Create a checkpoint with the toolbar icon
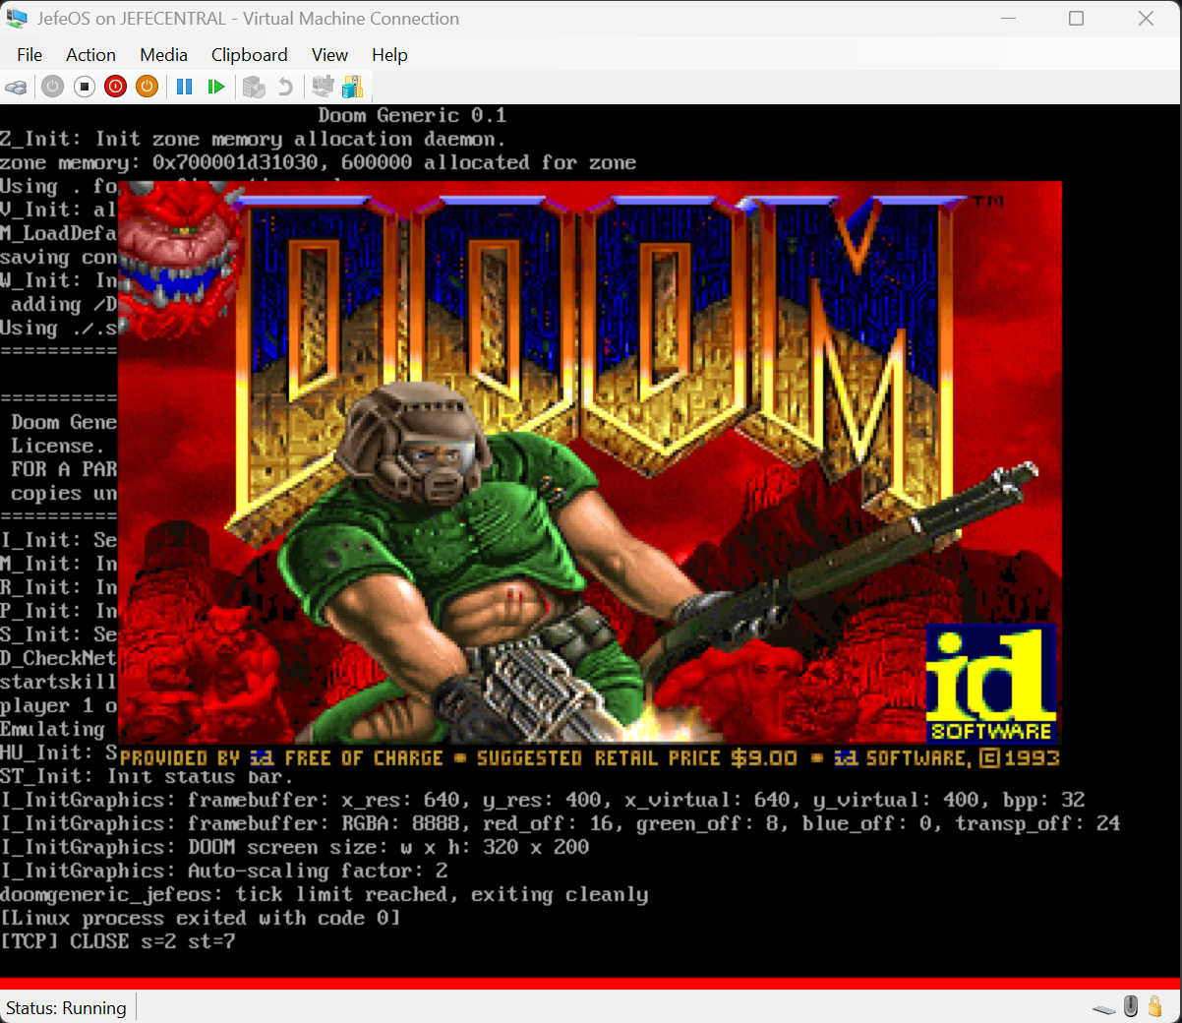The width and height of the screenshot is (1182, 1023). coord(254,87)
